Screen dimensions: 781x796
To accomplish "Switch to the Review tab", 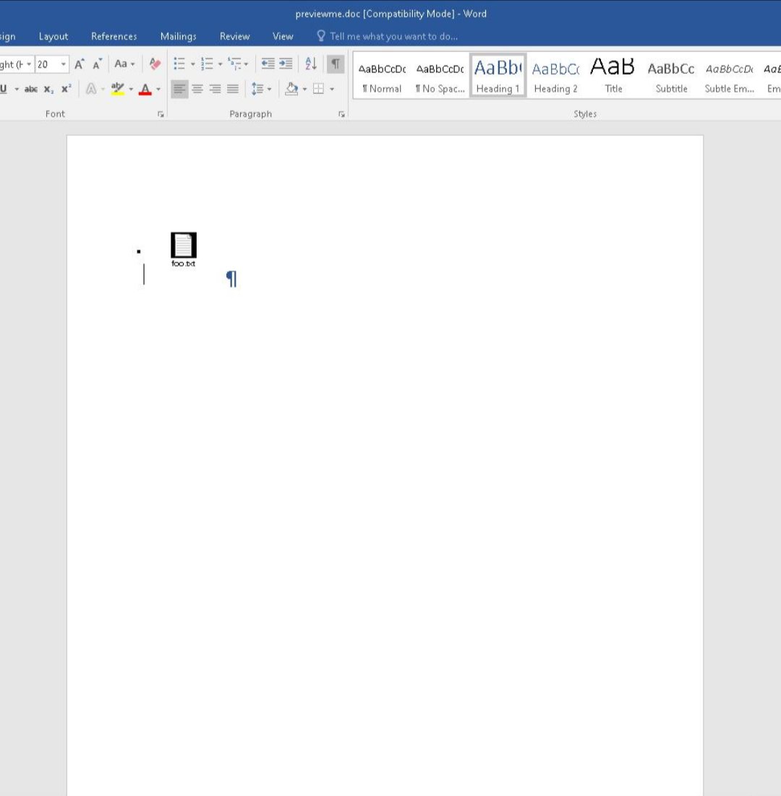I will click(x=234, y=37).
